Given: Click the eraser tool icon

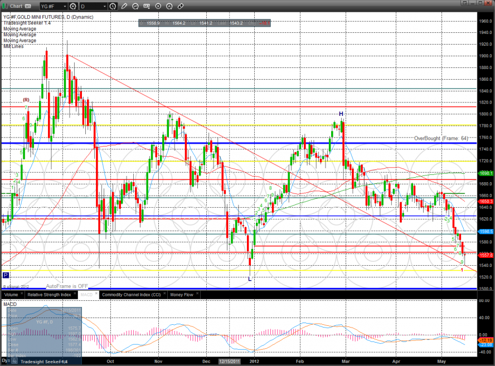Looking at the screenshot, I should coord(181,7).
